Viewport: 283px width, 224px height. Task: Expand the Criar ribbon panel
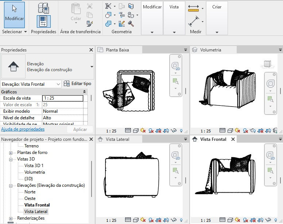[217, 18]
